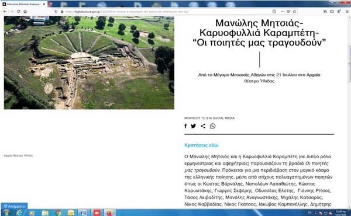Image resolution: width=351 pixels, height=216 pixels.
Task: Share article on Twitter
Action: click(194, 126)
